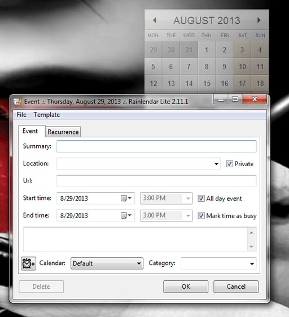The height and width of the screenshot is (317, 289).
Task: Open the File menu
Action: tap(21, 115)
